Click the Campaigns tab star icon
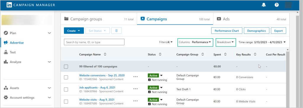Screen dimensions: 303x108 (x=143, y=19)
